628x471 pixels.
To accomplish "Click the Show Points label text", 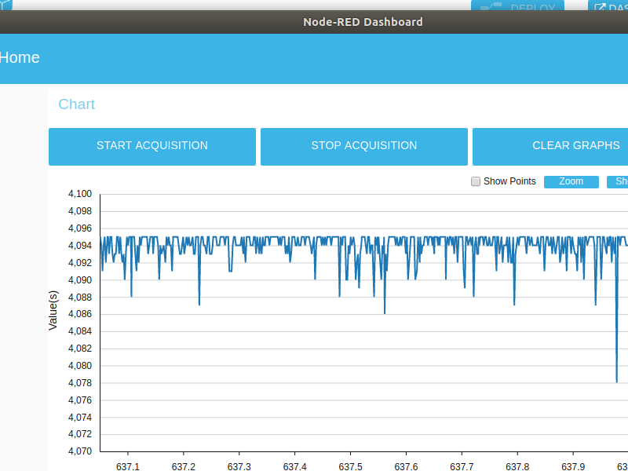I will click(509, 181).
